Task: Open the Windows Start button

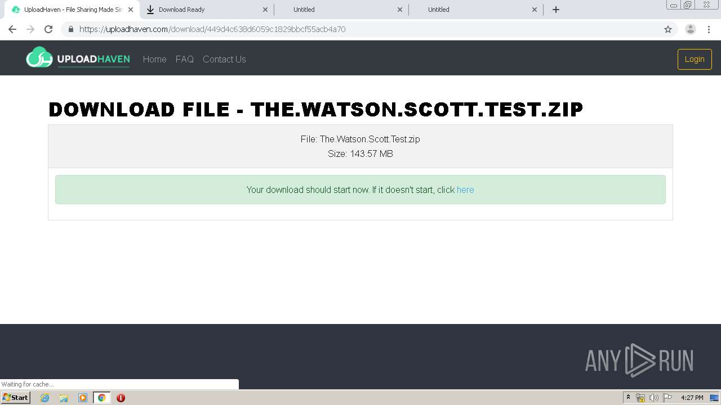Action: coord(16,398)
